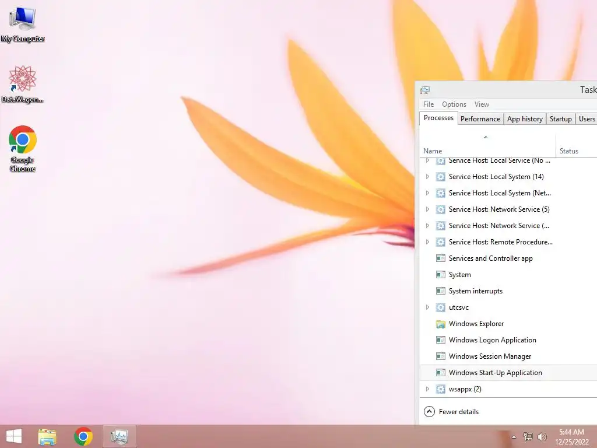Click the Task Manager taskbar button
This screenshot has width=597, height=448.
(x=120, y=436)
